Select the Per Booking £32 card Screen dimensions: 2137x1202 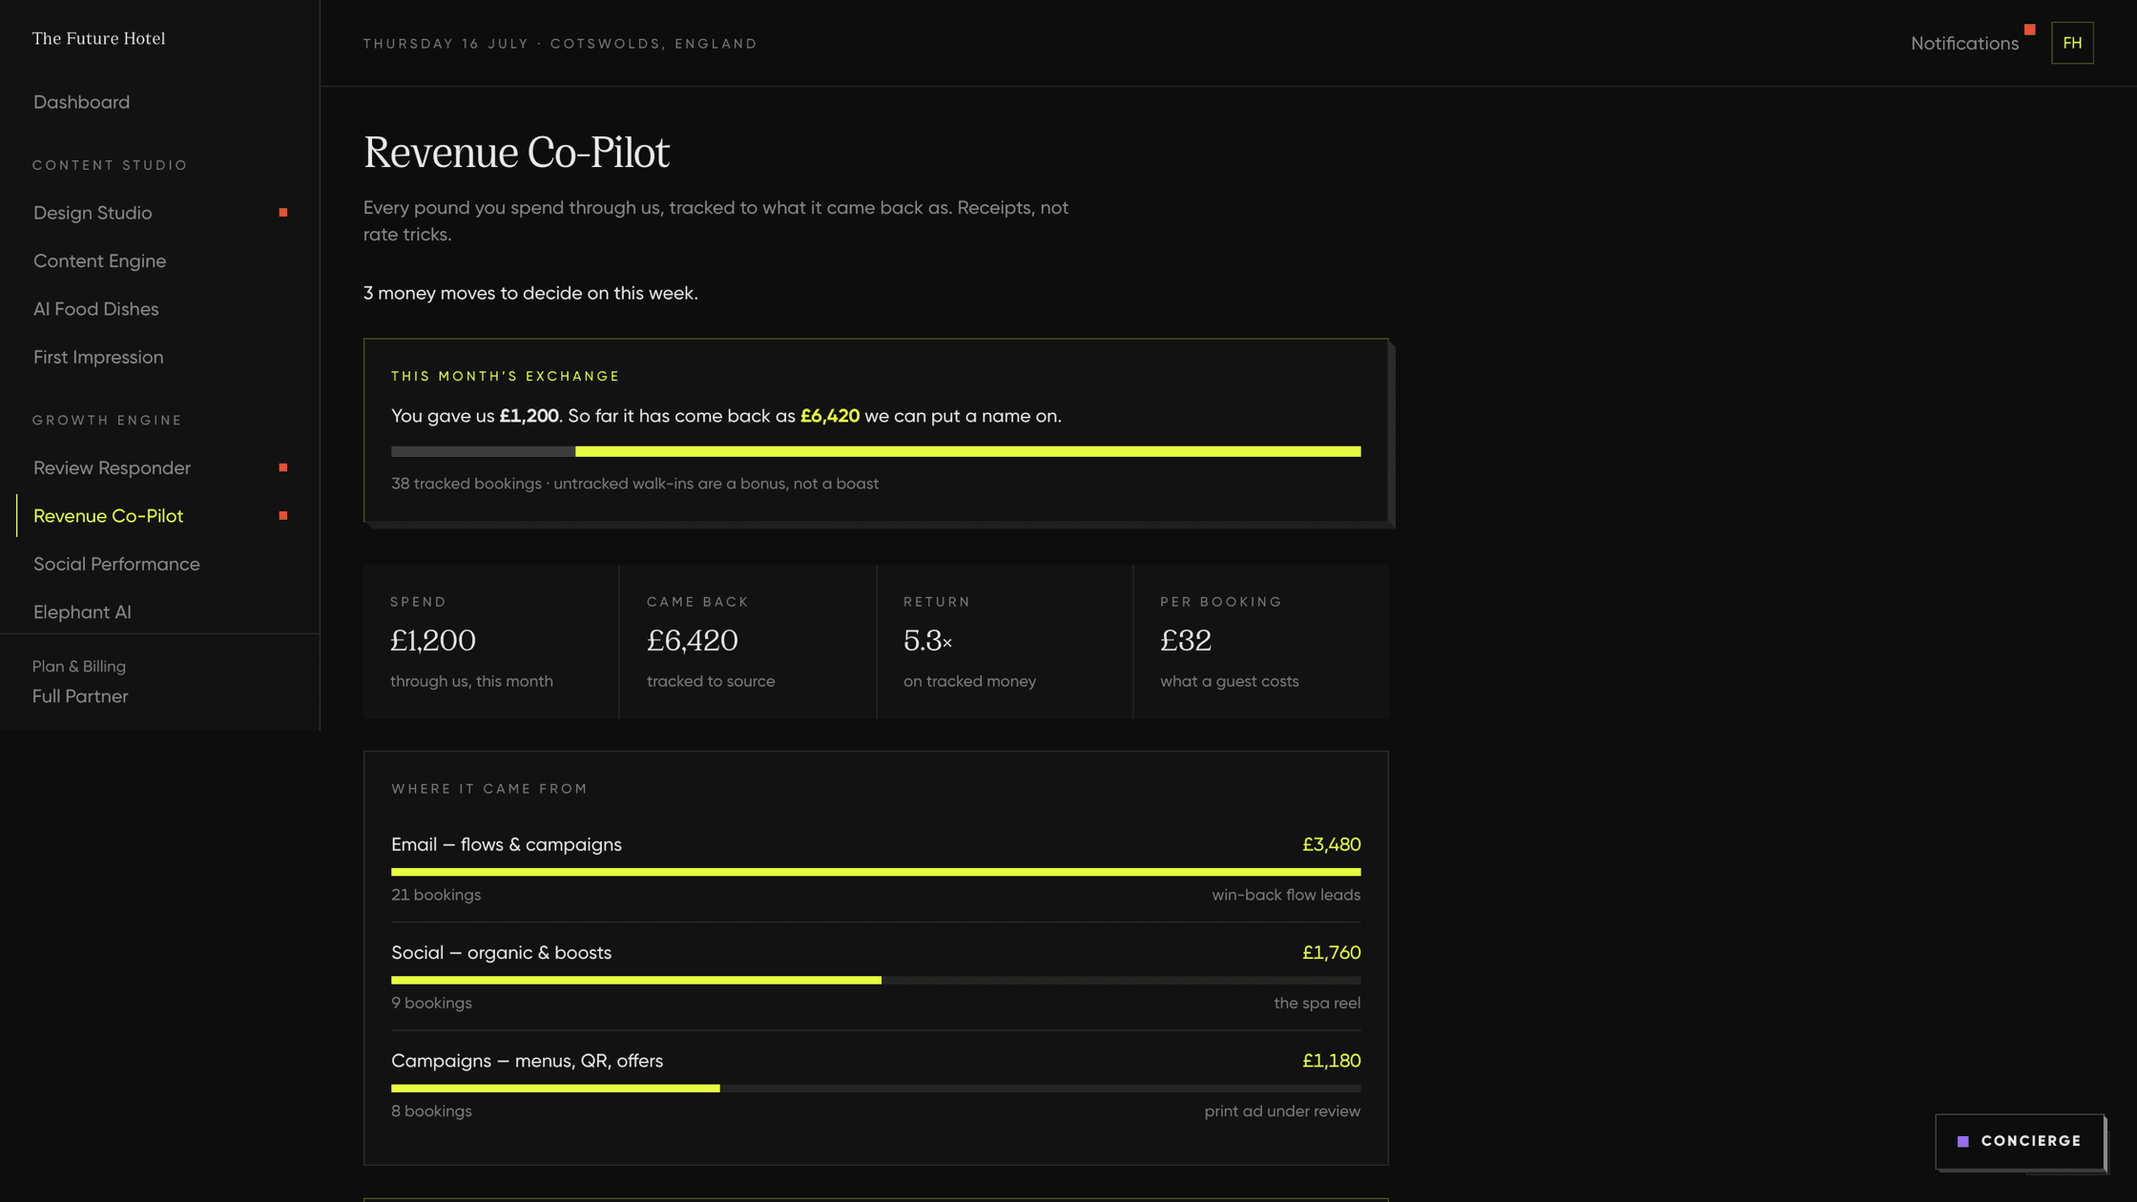point(1261,641)
